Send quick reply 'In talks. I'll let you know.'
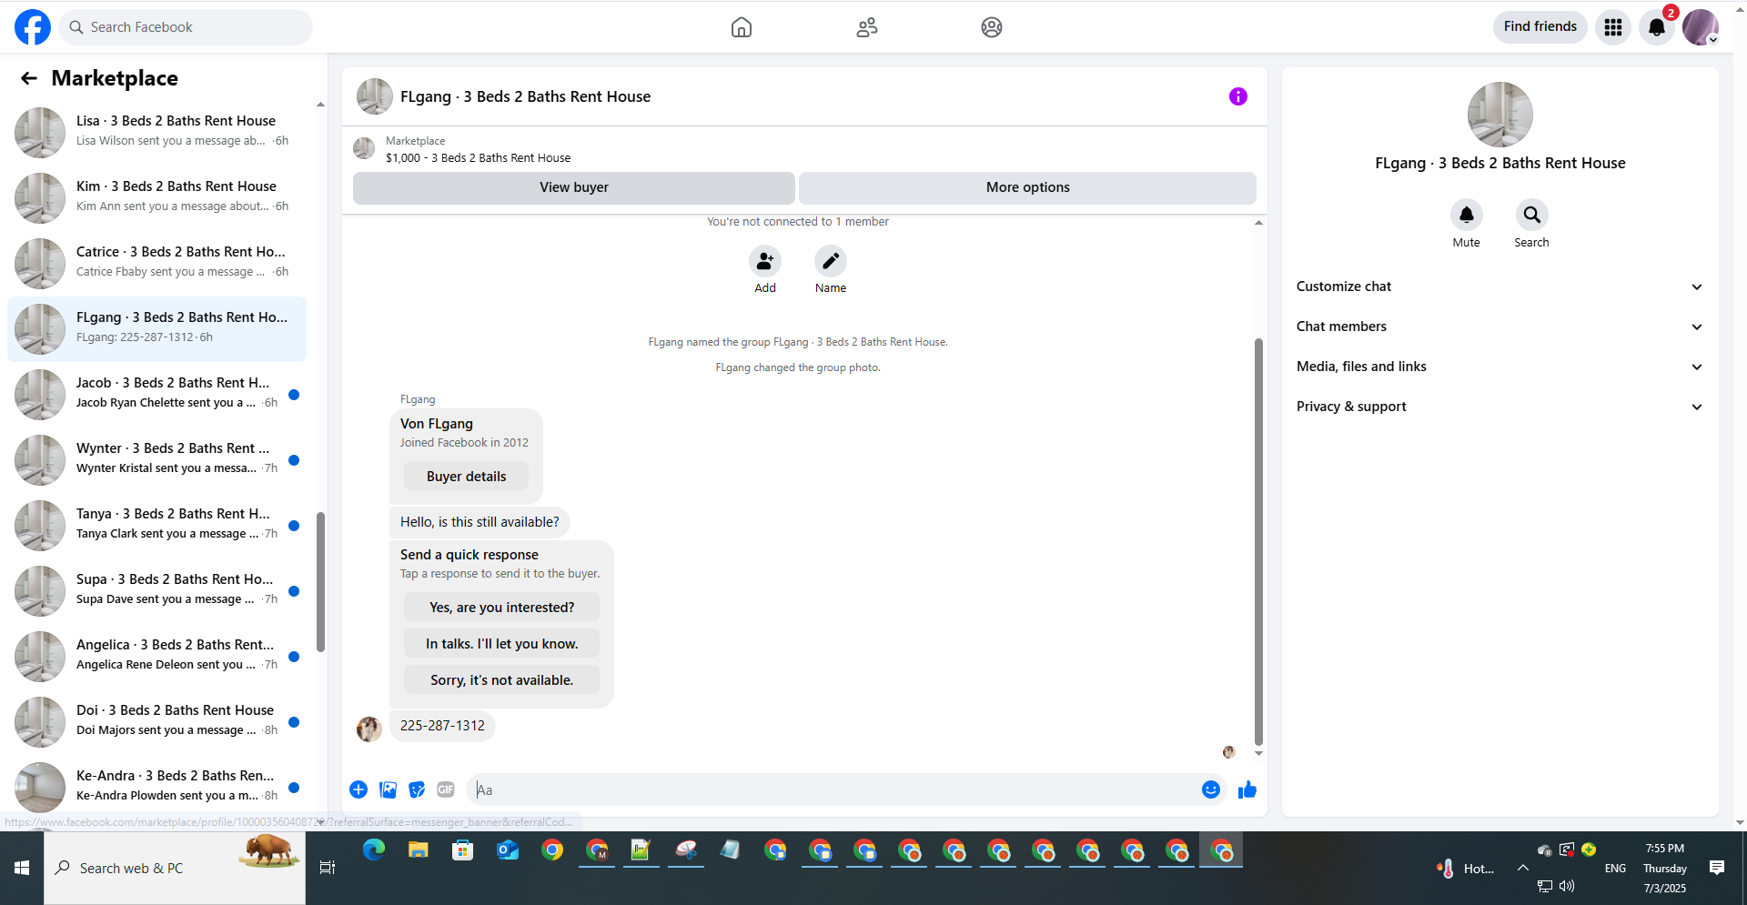1747x905 pixels. click(502, 644)
